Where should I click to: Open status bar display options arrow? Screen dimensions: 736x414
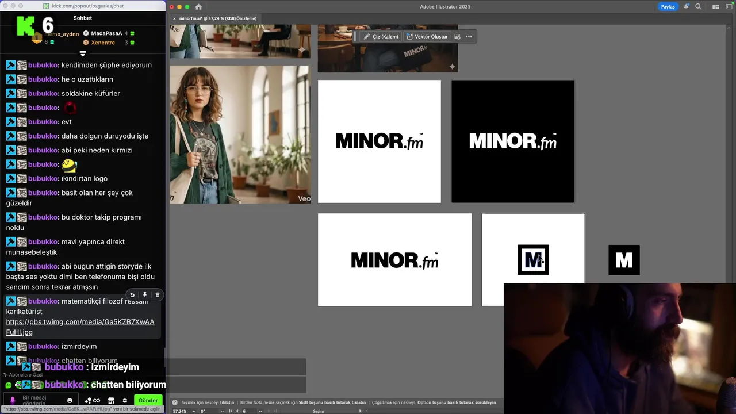click(360, 411)
